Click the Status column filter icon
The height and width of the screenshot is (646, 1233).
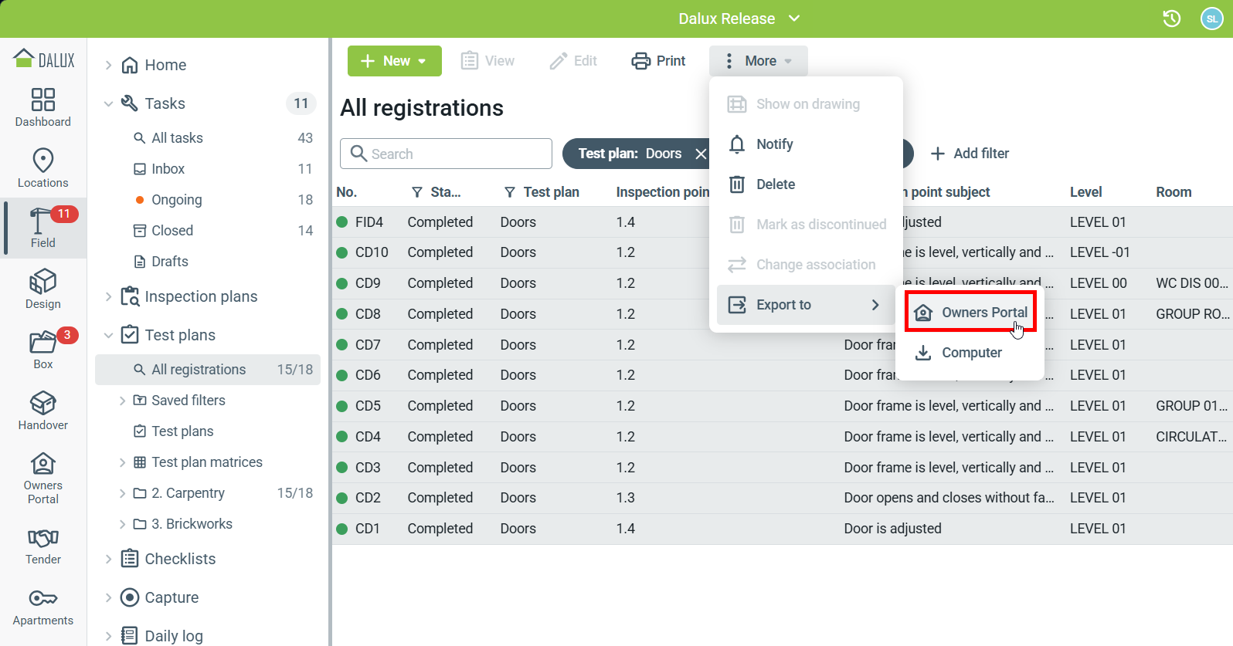point(417,192)
